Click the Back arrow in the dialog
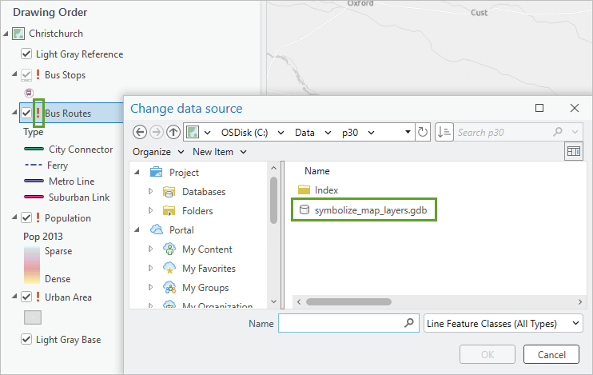The width and height of the screenshot is (593, 375). 140,133
